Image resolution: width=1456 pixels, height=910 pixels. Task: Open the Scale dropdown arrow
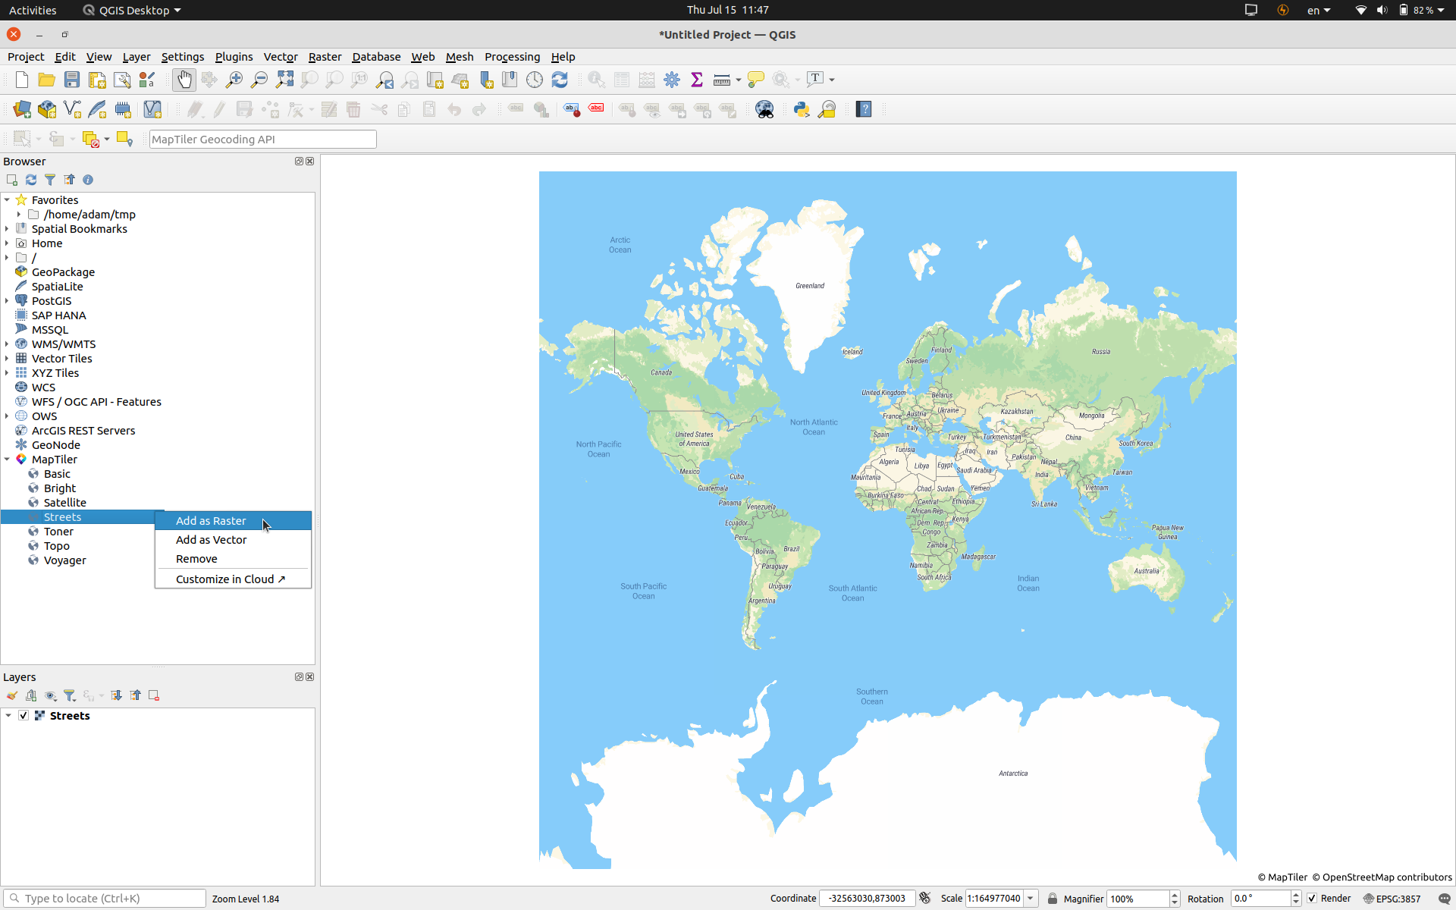pyautogui.click(x=1031, y=898)
